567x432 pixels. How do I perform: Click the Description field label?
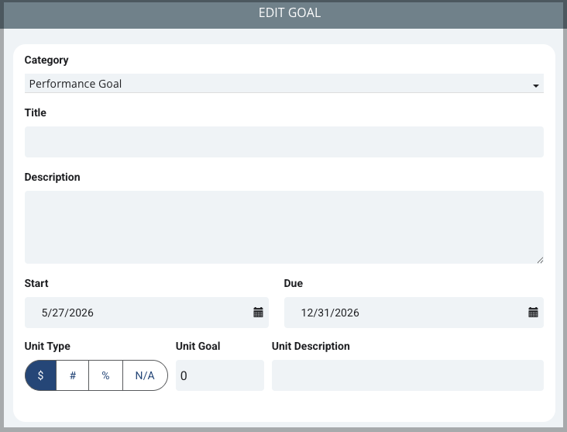click(53, 177)
